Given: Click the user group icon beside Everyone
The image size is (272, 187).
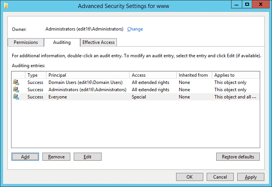Looking at the screenshot, I should tap(16, 97).
